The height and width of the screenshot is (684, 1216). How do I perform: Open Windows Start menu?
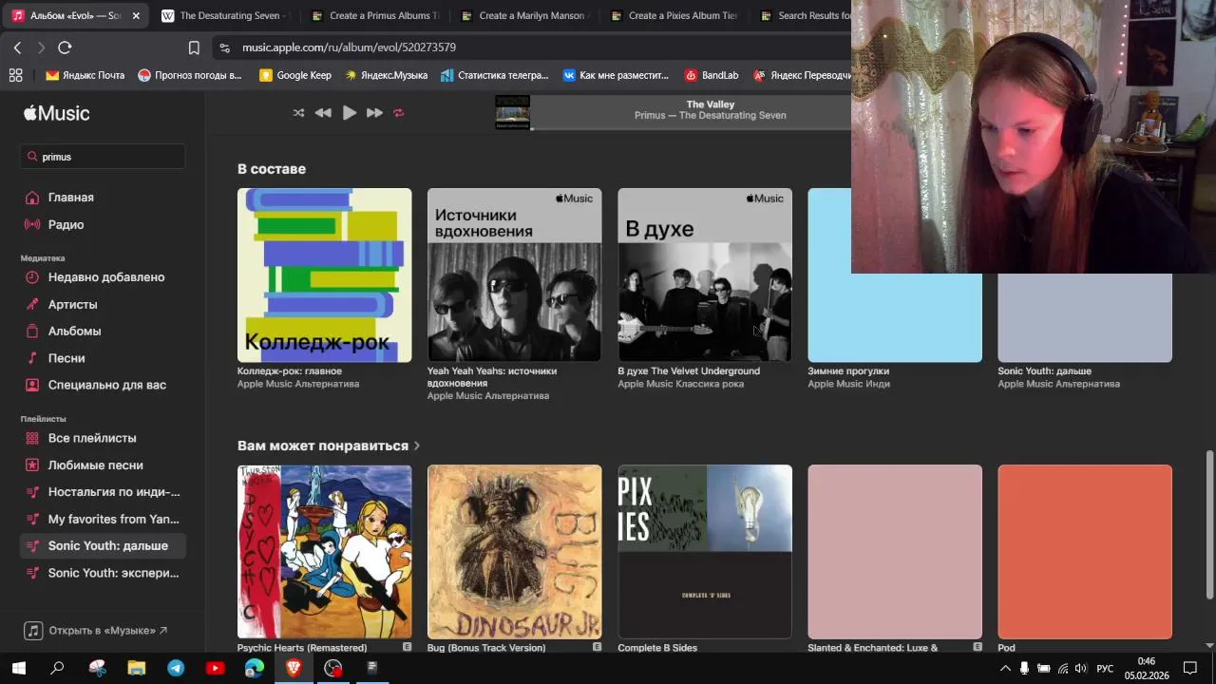pyautogui.click(x=18, y=668)
